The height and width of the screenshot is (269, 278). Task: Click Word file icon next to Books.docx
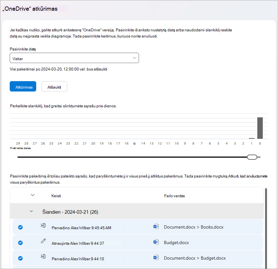(x=156, y=226)
